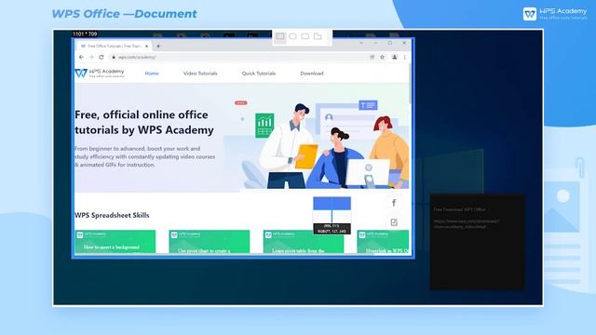Image resolution: width=596 pixels, height=335 pixels.
Task: Share via the Facebook icon
Action: (394, 203)
